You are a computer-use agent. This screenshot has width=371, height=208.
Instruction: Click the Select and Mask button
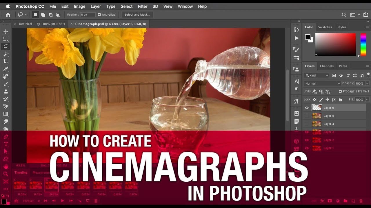(x=137, y=15)
